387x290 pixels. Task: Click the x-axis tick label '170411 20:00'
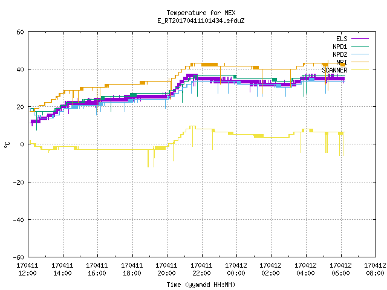click(167, 269)
